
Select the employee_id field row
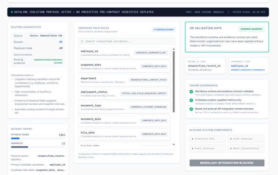124,53
